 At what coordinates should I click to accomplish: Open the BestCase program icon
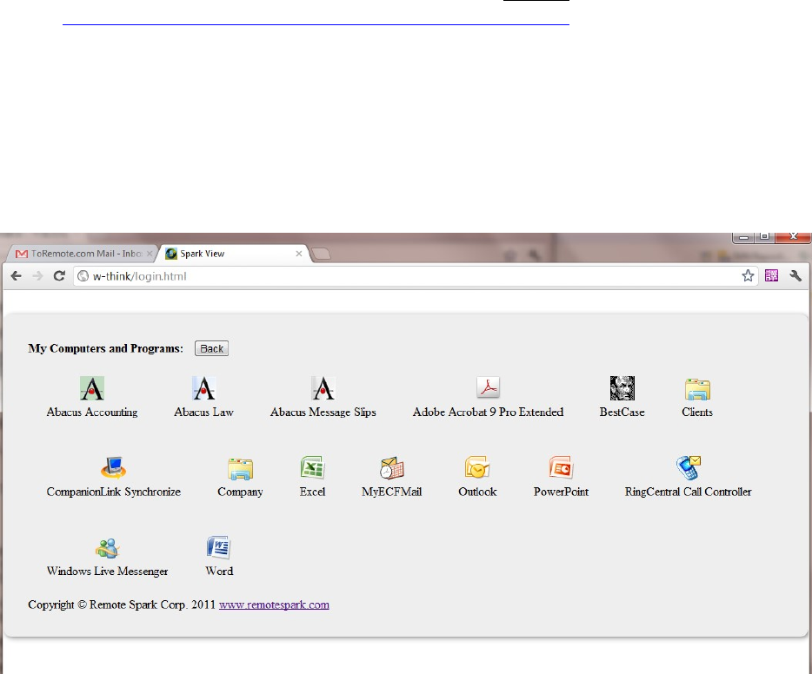(x=622, y=388)
